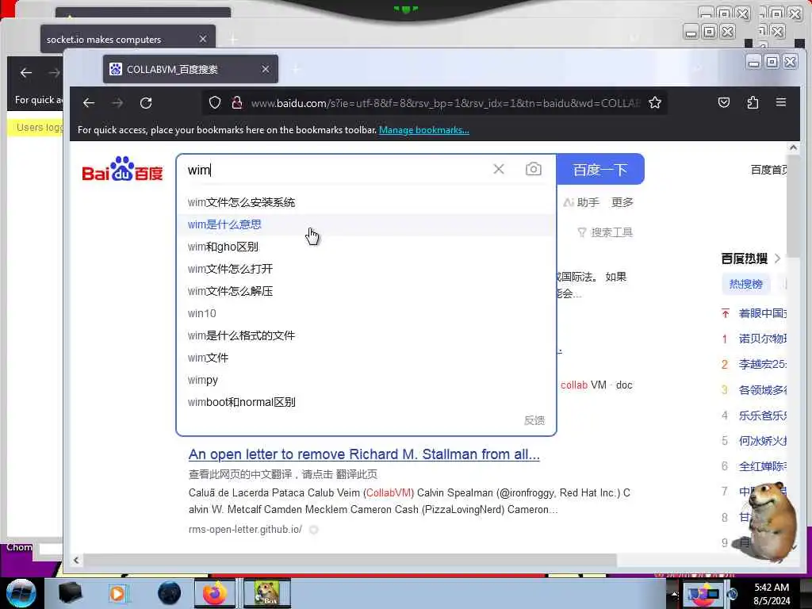Image resolution: width=812 pixels, height=609 pixels.
Task: Open the Windows Start orb
Action: [x=21, y=593]
